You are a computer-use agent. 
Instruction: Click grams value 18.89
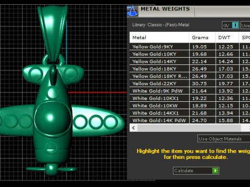click(x=199, y=105)
